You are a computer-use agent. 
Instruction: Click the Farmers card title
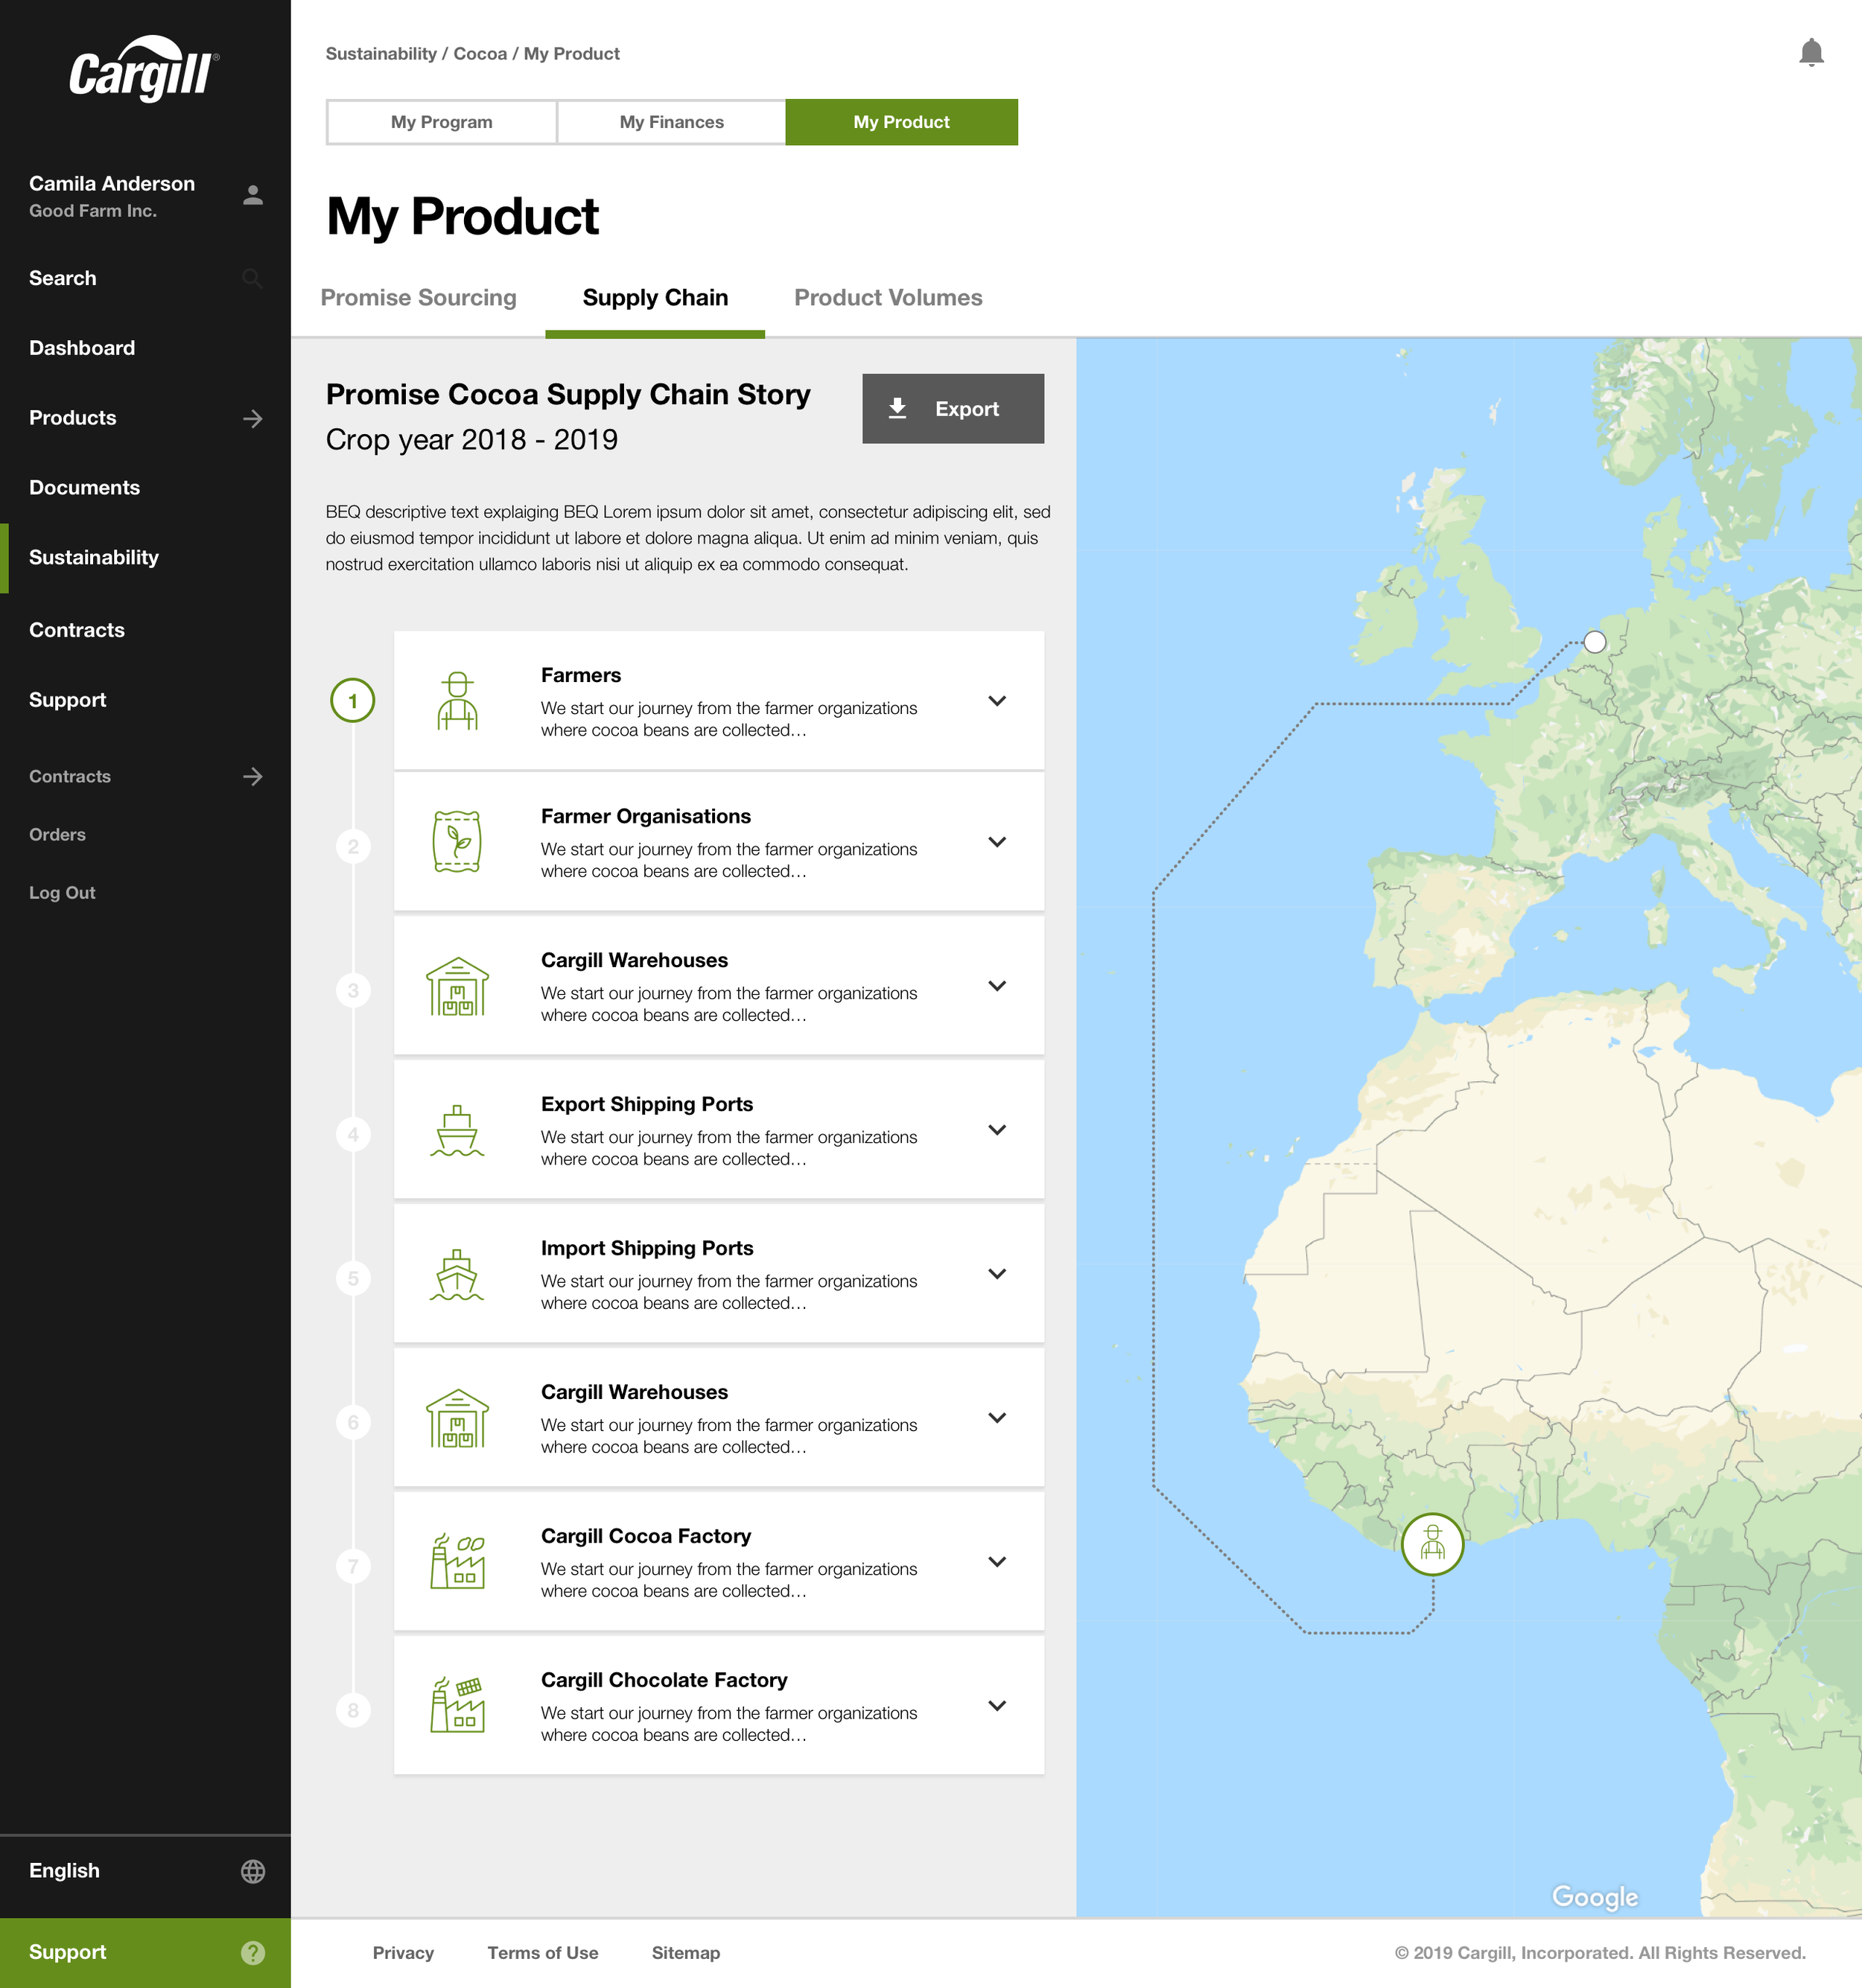coord(581,675)
